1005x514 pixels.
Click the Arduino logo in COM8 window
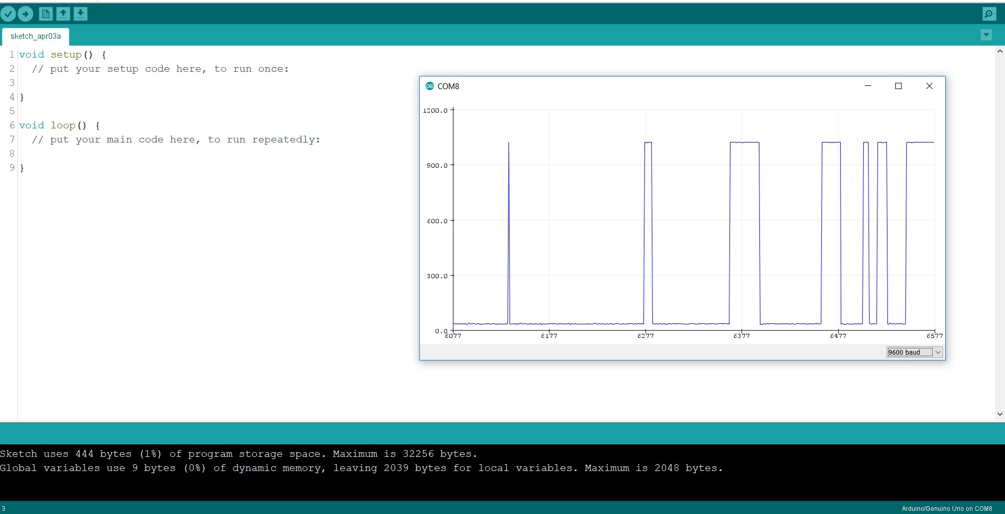(x=430, y=86)
